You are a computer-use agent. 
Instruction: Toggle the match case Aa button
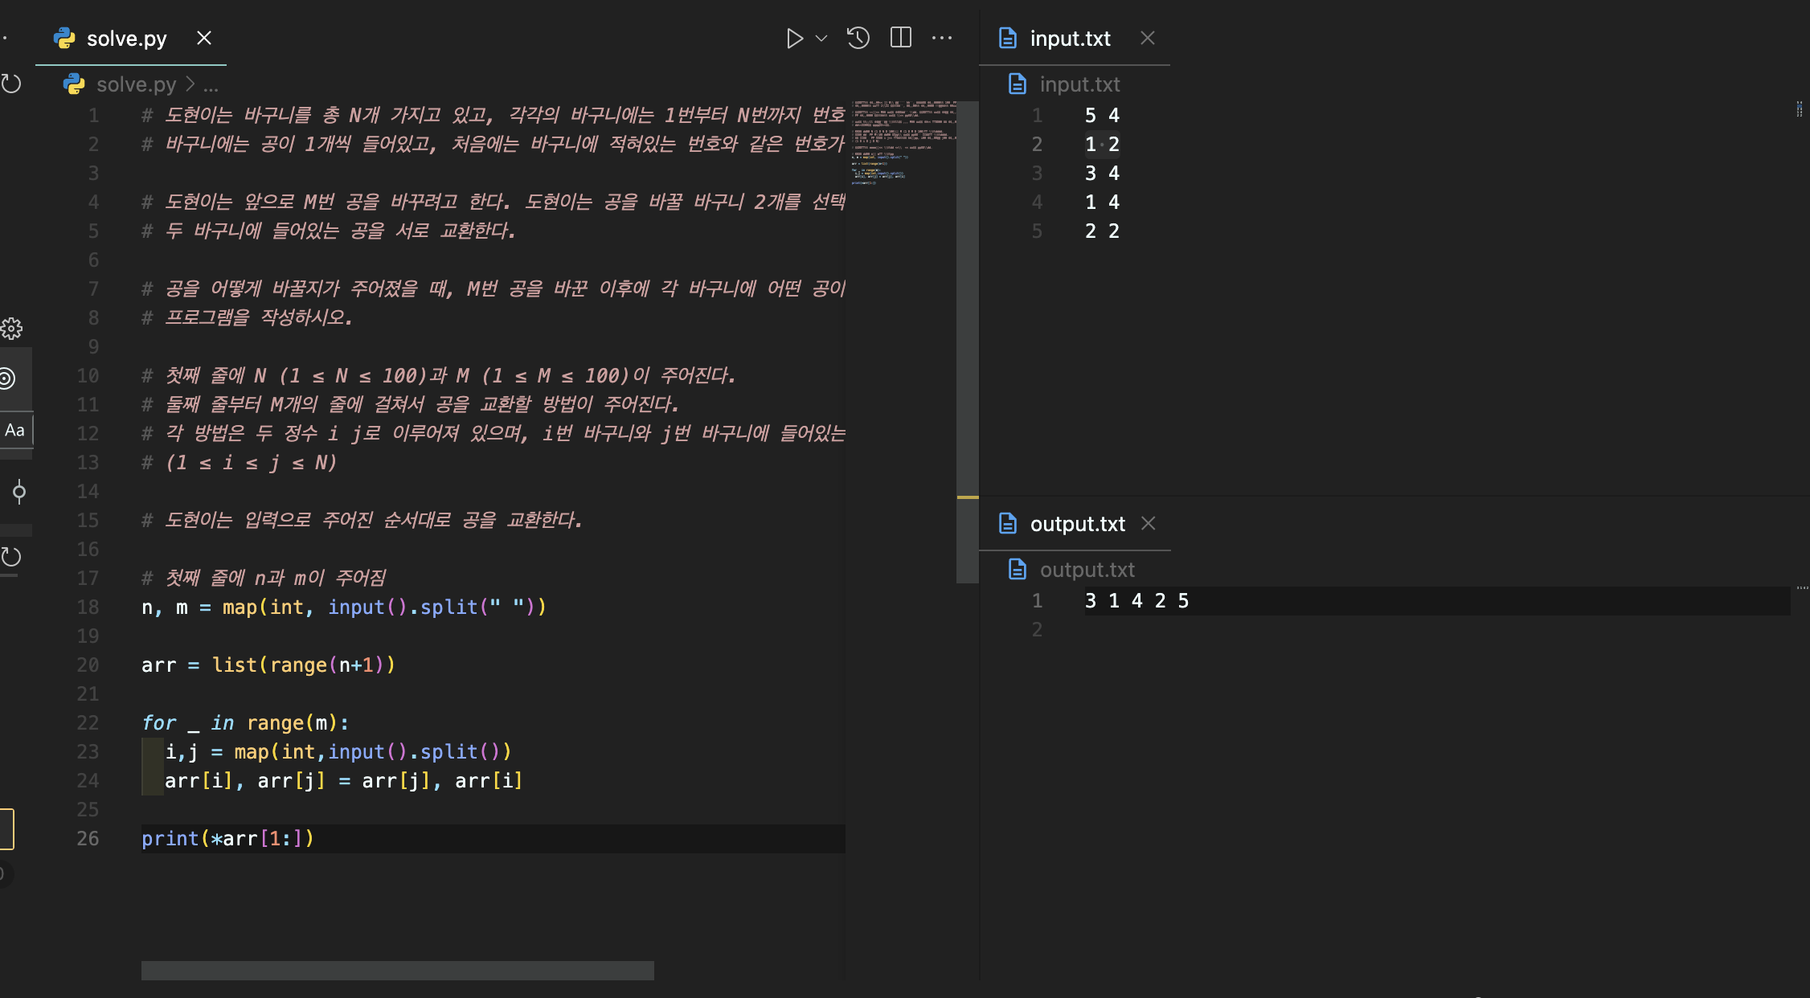click(x=14, y=430)
